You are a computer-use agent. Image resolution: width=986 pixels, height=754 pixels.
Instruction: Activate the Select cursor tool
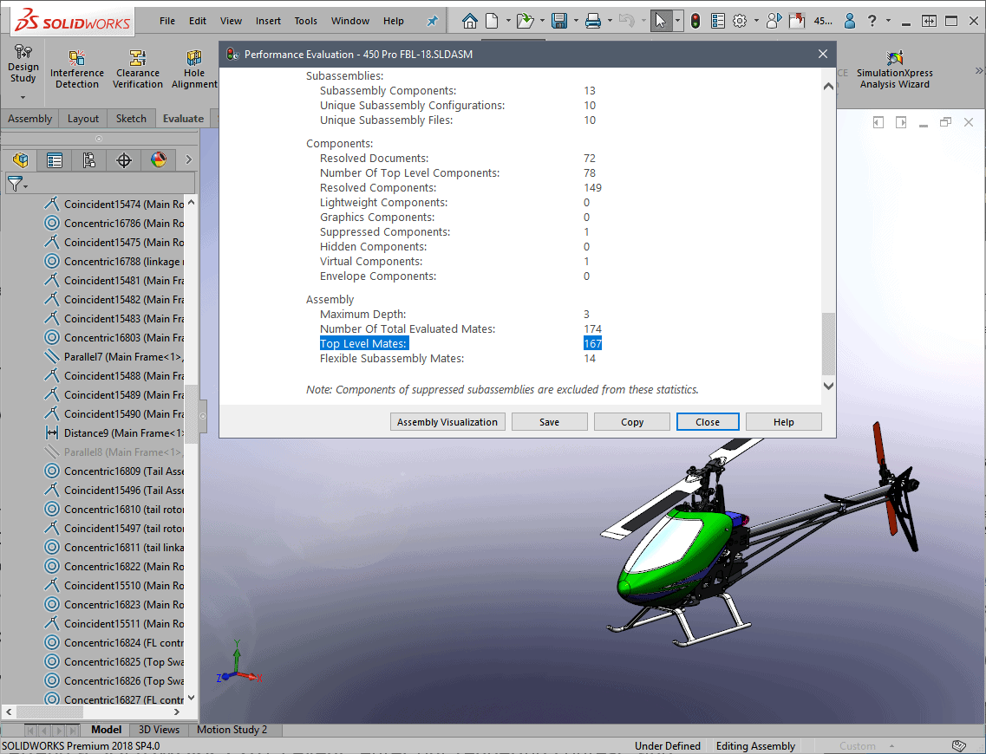[660, 21]
